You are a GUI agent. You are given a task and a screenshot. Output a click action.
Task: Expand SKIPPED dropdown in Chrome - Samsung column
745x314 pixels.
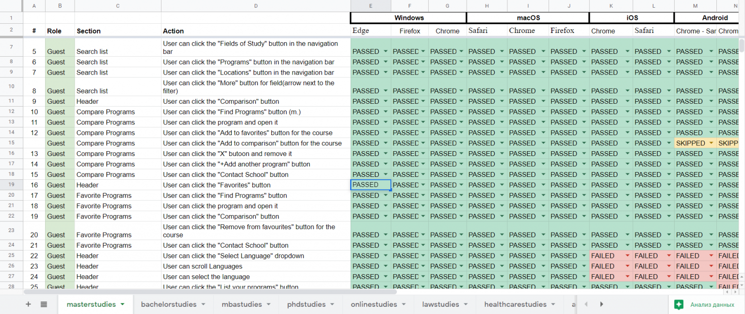click(711, 143)
